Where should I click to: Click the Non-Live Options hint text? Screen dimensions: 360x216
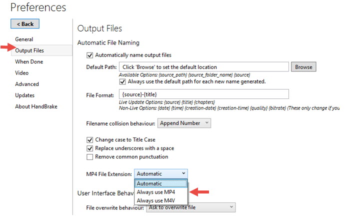click(x=229, y=108)
